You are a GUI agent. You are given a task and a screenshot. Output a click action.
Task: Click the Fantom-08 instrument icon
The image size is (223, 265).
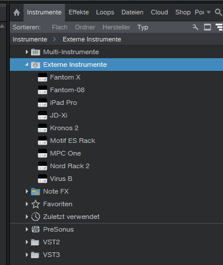43,90
